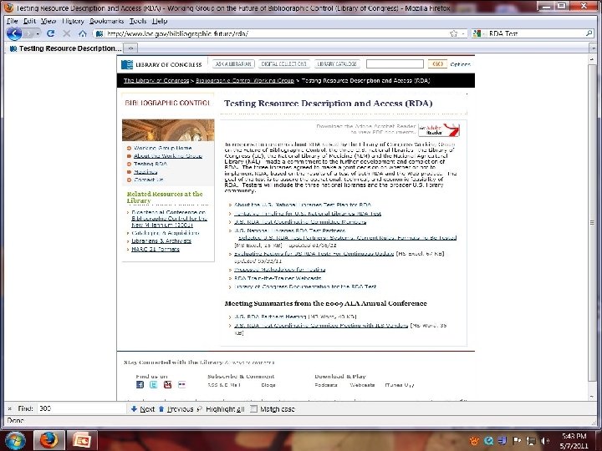The image size is (602, 451).
Task: Open the Windows Start menu orb
Action: pyautogui.click(x=14, y=440)
